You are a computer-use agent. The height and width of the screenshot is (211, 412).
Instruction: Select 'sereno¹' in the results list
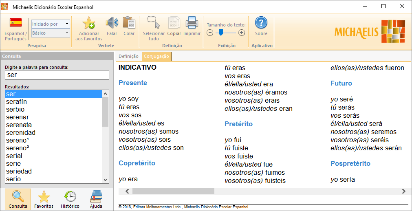(x=53, y=140)
